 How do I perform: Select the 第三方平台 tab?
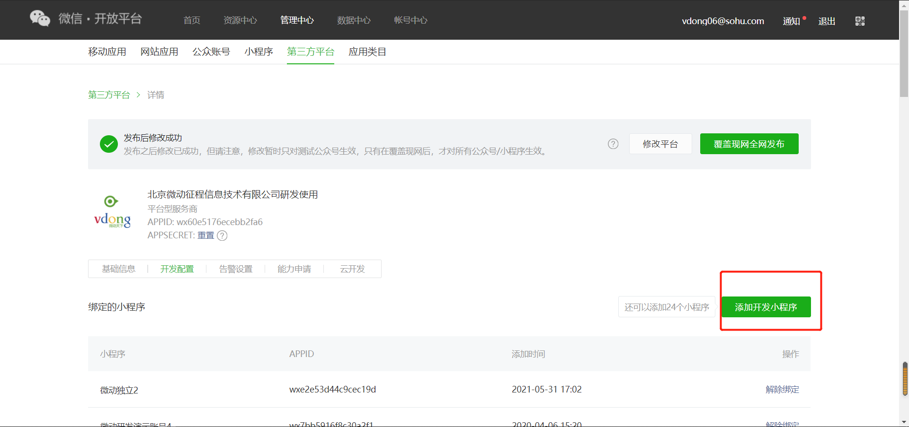point(311,52)
